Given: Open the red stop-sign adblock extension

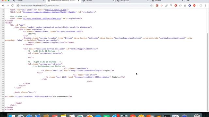Looking at the screenshot, I should point(194,6).
